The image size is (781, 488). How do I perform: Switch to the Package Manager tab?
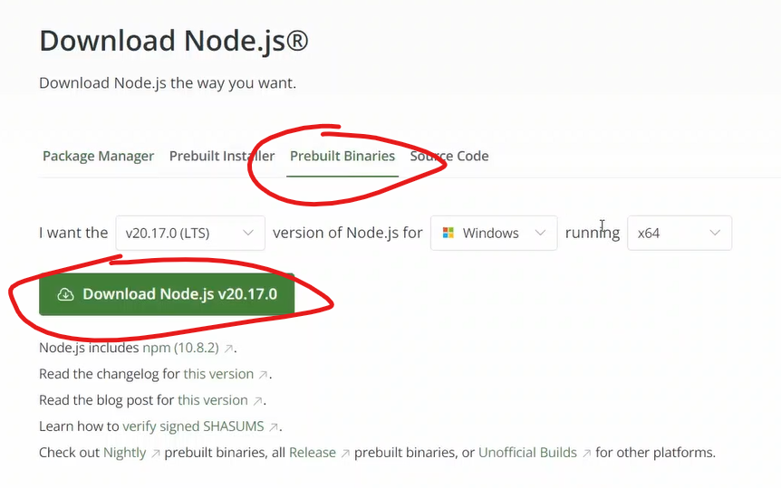click(98, 156)
